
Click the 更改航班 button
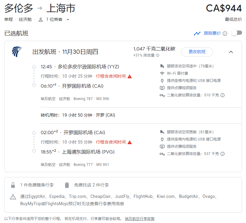click(x=197, y=52)
